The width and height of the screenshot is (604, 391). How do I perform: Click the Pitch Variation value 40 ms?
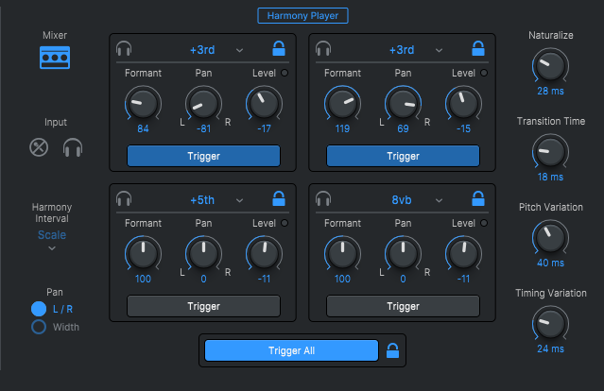point(550,263)
